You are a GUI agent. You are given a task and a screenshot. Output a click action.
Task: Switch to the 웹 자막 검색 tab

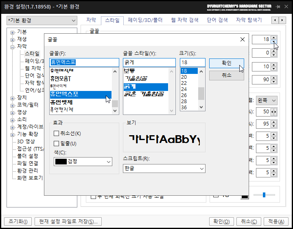point(185,20)
